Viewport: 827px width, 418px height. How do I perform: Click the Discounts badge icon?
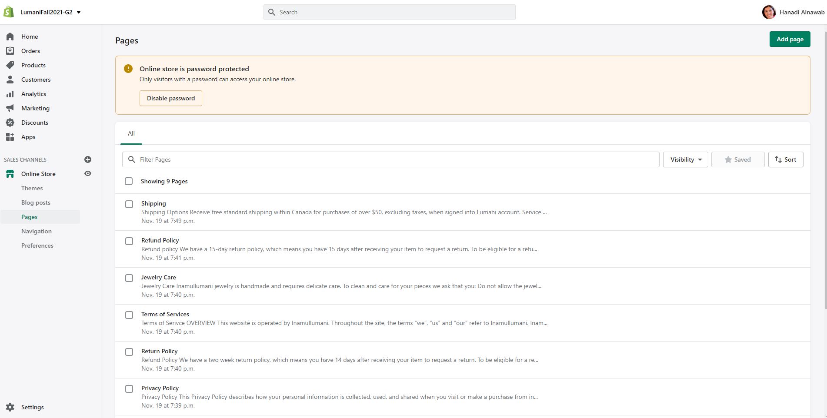[x=10, y=123]
